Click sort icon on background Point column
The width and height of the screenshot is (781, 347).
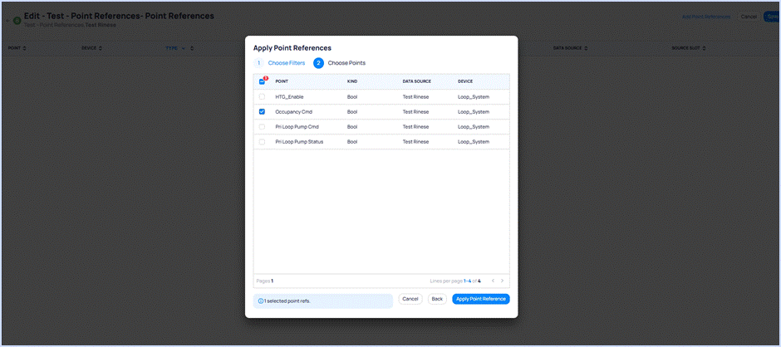pos(25,48)
